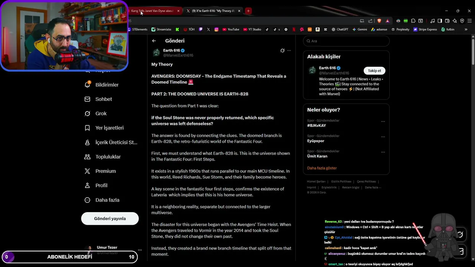
Task: Open TÖH bookmark
Action: coord(189,29)
